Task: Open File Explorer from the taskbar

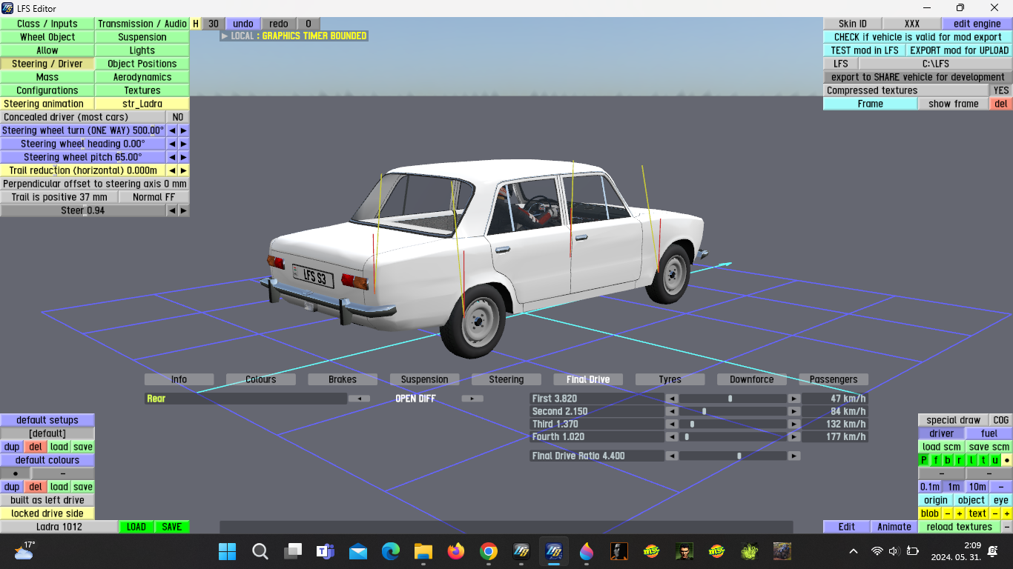Action: (423, 551)
